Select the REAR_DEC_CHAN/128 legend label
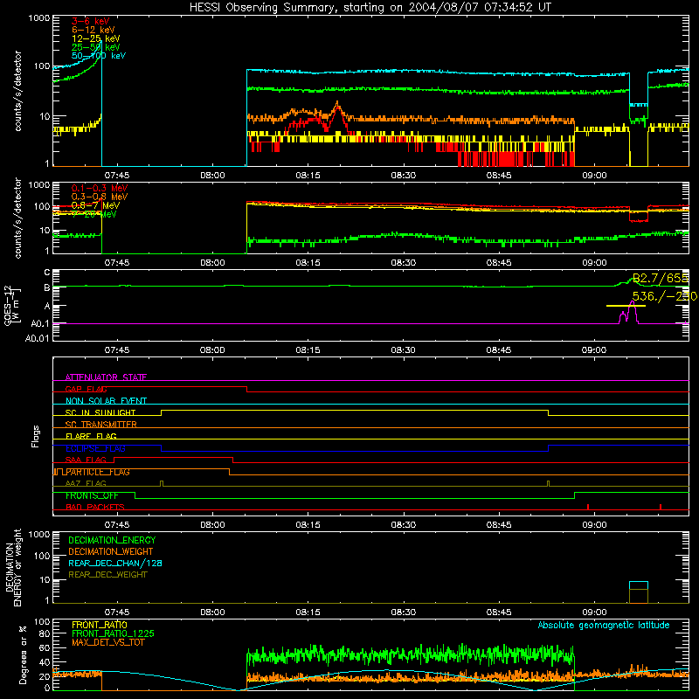Screen dimensions: 699x699 [115, 563]
